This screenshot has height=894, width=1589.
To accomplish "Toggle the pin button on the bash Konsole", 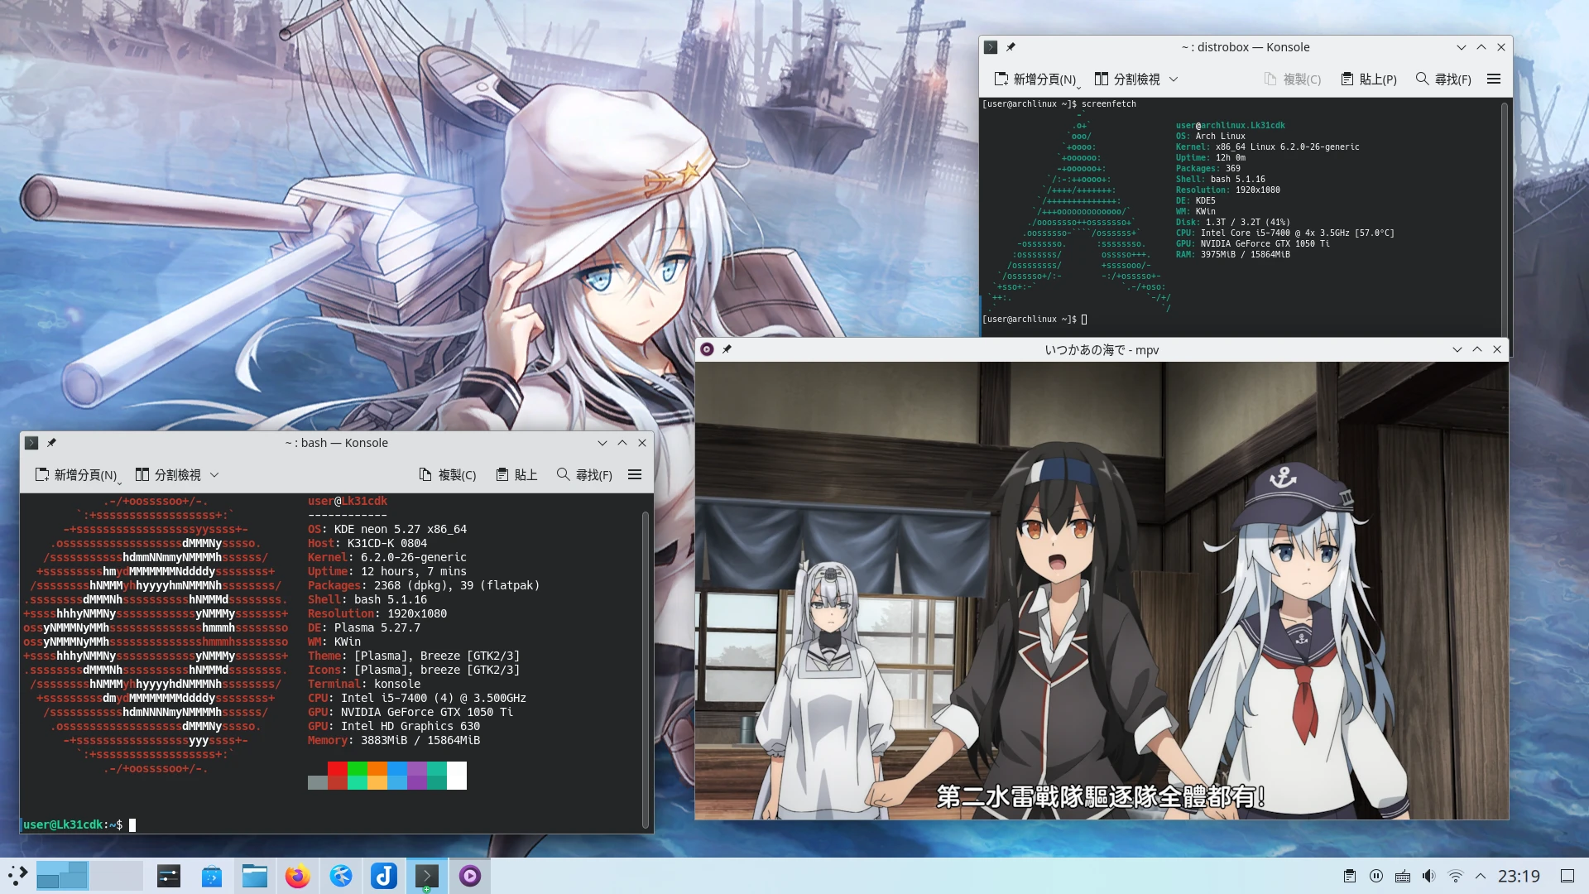I will 51,443.
